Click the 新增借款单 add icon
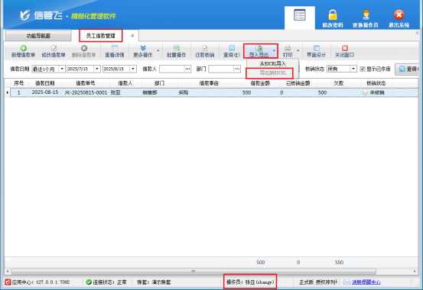 tap(24, 48)
